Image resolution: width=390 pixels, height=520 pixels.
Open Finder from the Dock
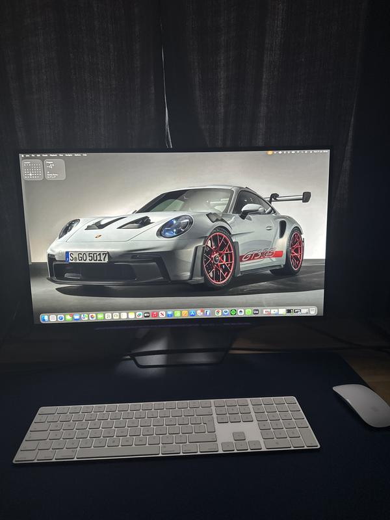tap(45, 318)
